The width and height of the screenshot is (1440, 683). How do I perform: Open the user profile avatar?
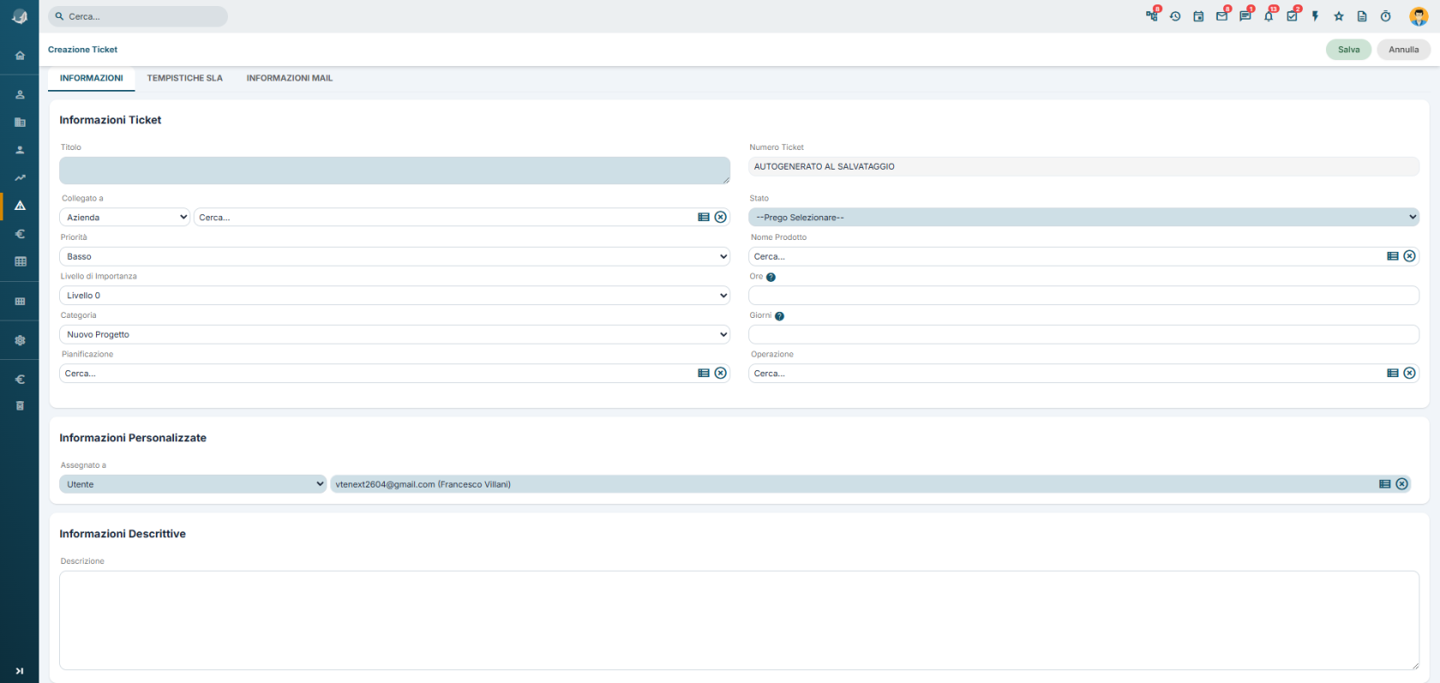(x=1419, y=16)
